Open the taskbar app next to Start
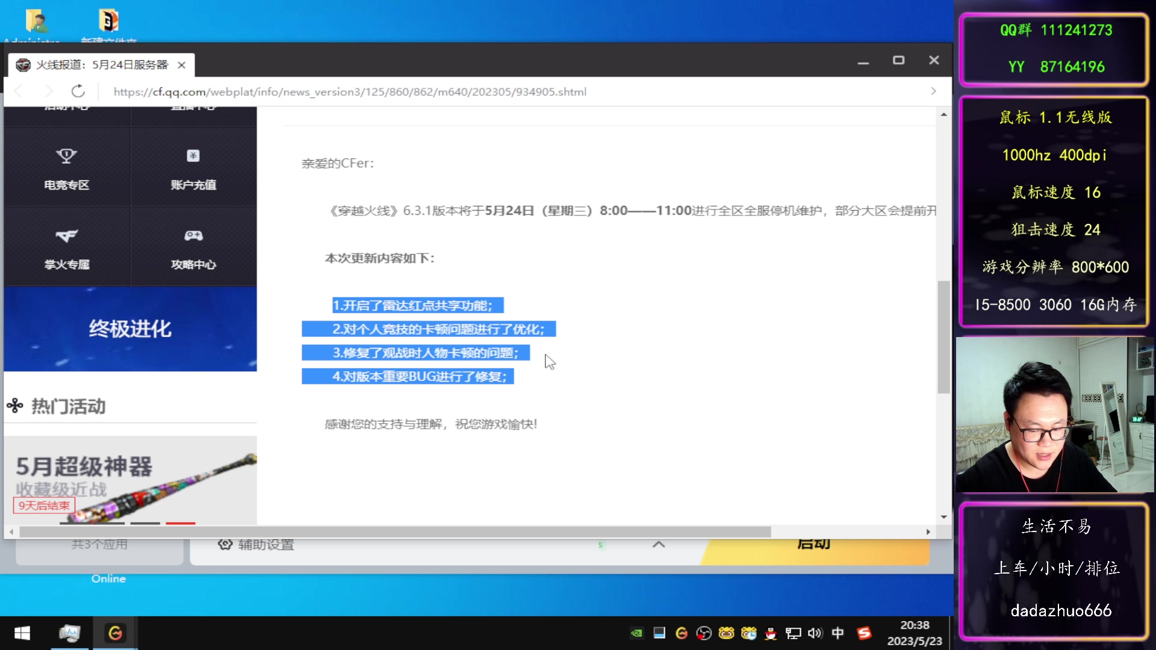The width and height of the screenshot is (1156, 650). [x=69, y=633]
